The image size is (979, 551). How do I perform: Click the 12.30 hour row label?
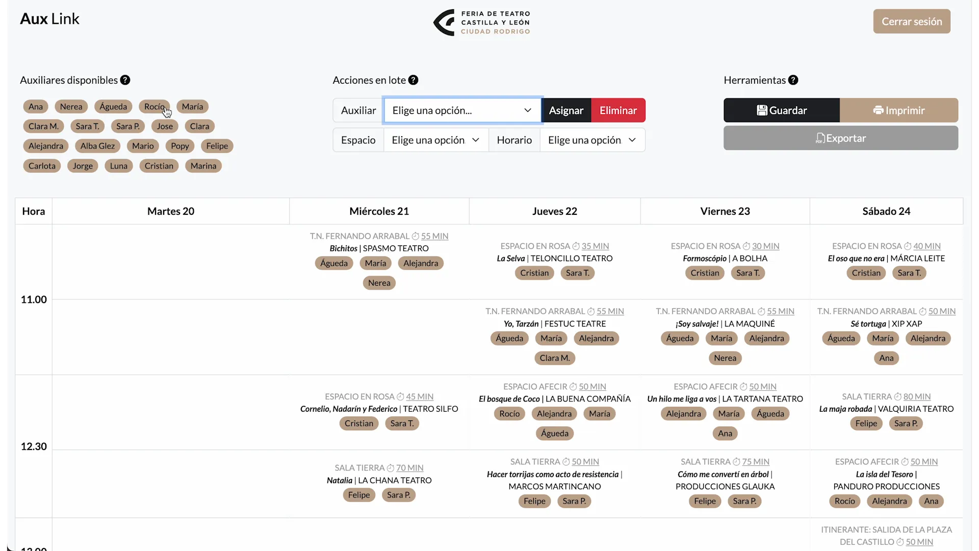tap(34, 446)
